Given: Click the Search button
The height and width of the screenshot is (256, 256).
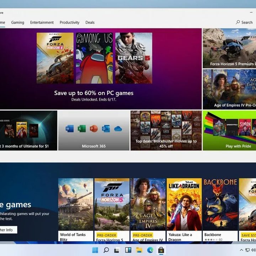Looking at the screenshot, I should [x=244, y=22].
